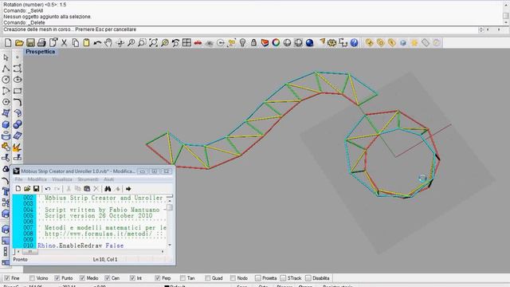Select the Rectangle tool in left sidebar

pos(18,91)
